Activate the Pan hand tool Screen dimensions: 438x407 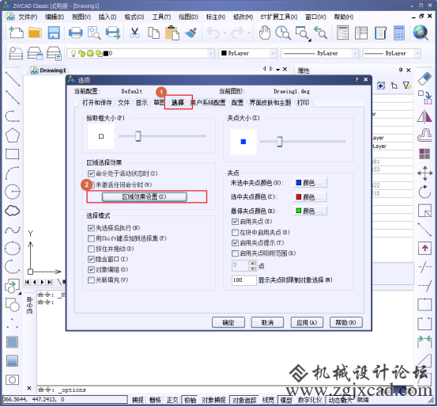point(264,32)
